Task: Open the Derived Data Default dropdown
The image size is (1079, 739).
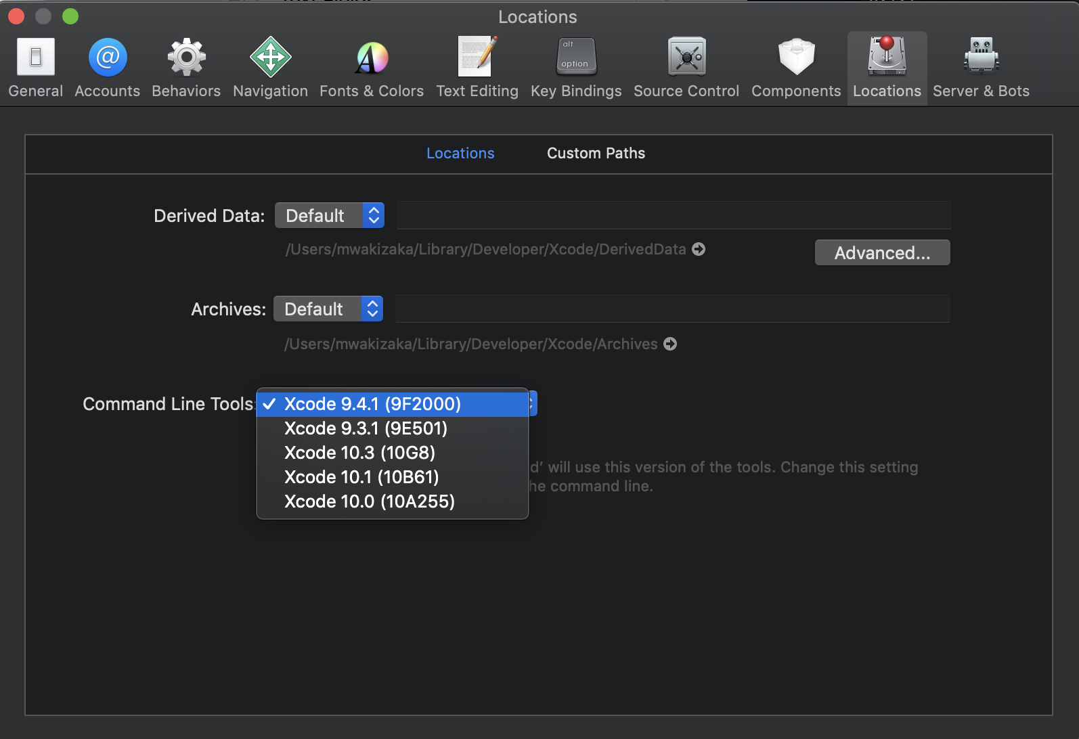Action: click(330, 215)
